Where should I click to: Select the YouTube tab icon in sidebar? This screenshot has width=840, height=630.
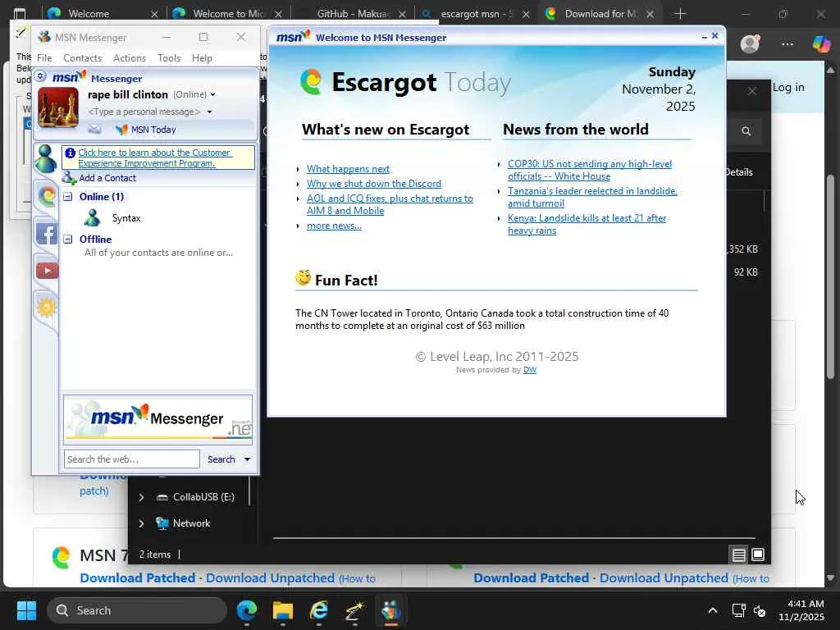click(47, 271)
